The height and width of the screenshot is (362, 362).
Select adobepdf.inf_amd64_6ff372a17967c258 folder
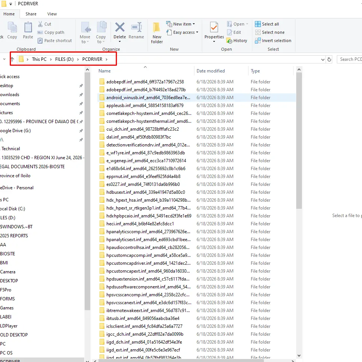145,82
